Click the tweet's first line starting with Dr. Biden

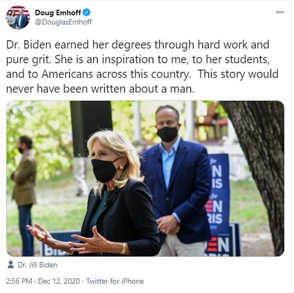tap(138, 45)
